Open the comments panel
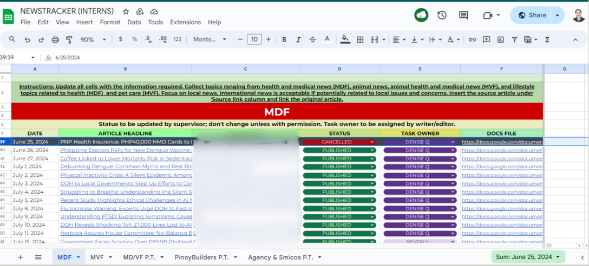This screenshot has height=266, width=589. 463,15
